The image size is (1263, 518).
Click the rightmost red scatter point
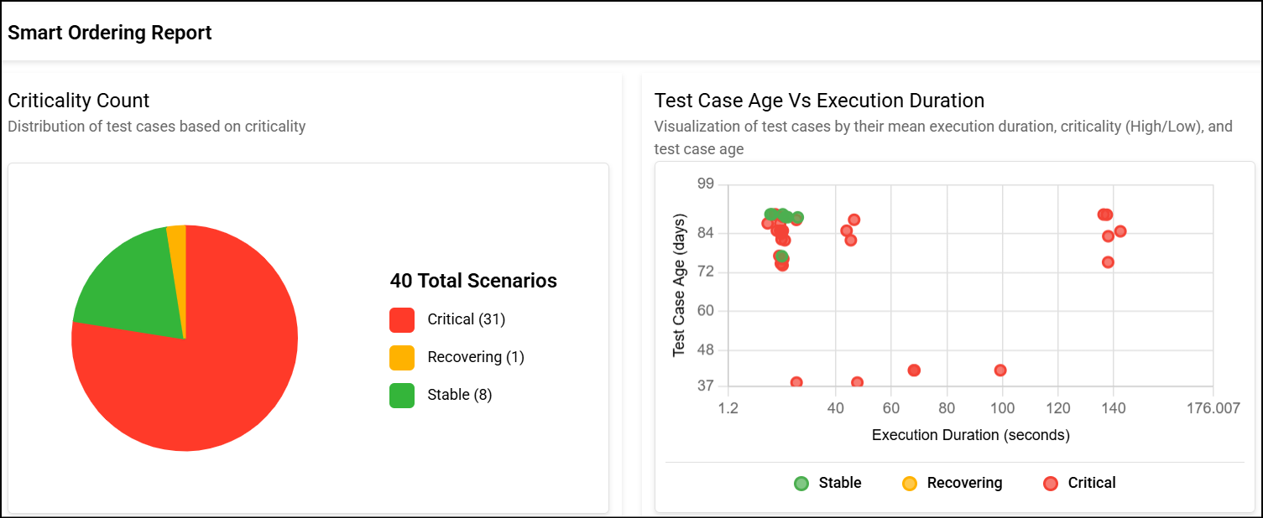1119,231
